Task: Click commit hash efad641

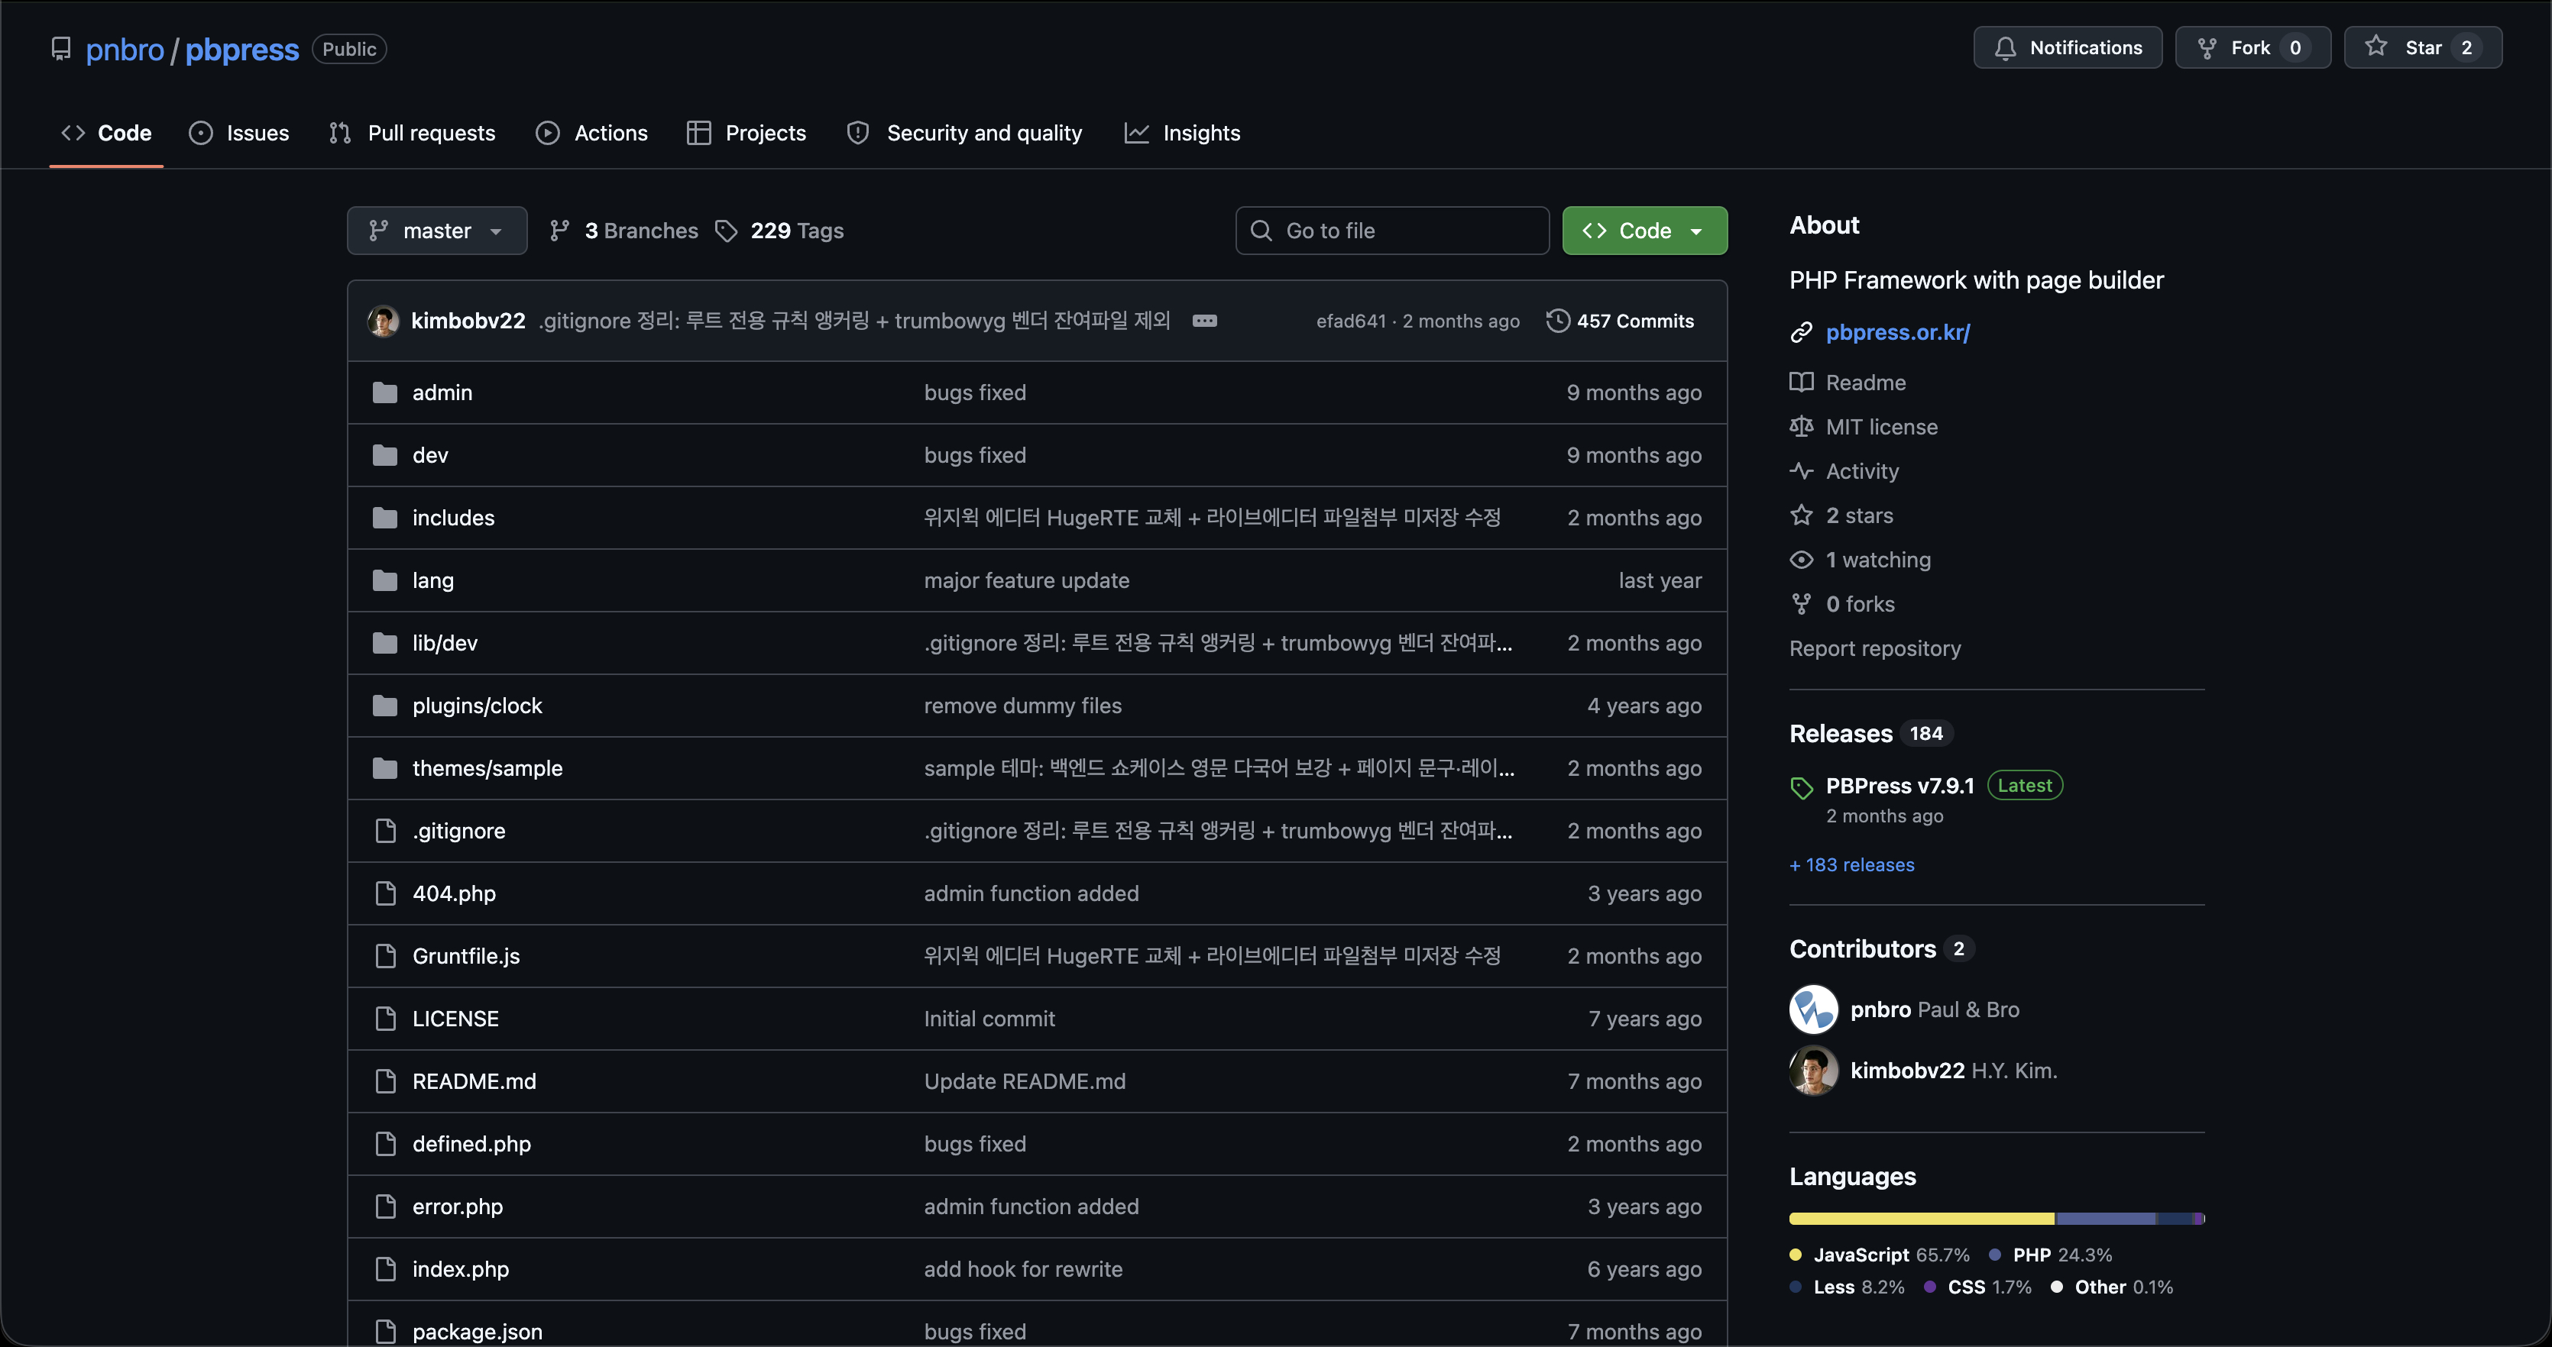Action: (1350, 321)
